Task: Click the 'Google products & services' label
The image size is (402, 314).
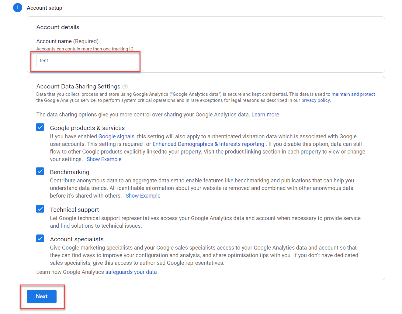Action: coord(87,128)
